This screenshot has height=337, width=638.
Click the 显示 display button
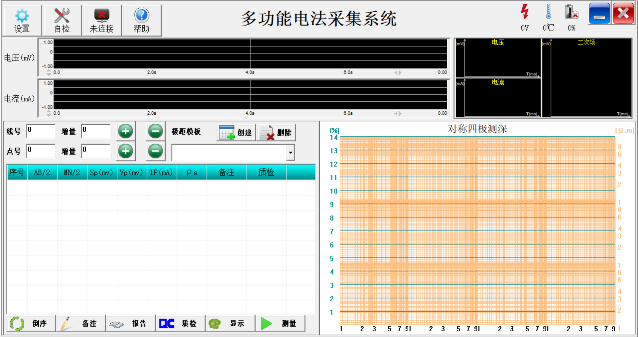(x=230, y=323)
